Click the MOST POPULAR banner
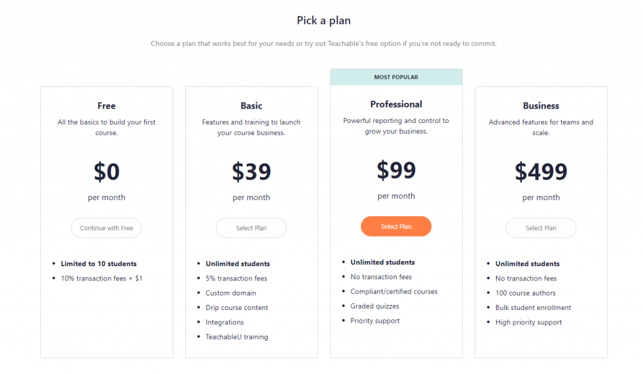Viewport: 643px width, 374px height. click(396, 77)
